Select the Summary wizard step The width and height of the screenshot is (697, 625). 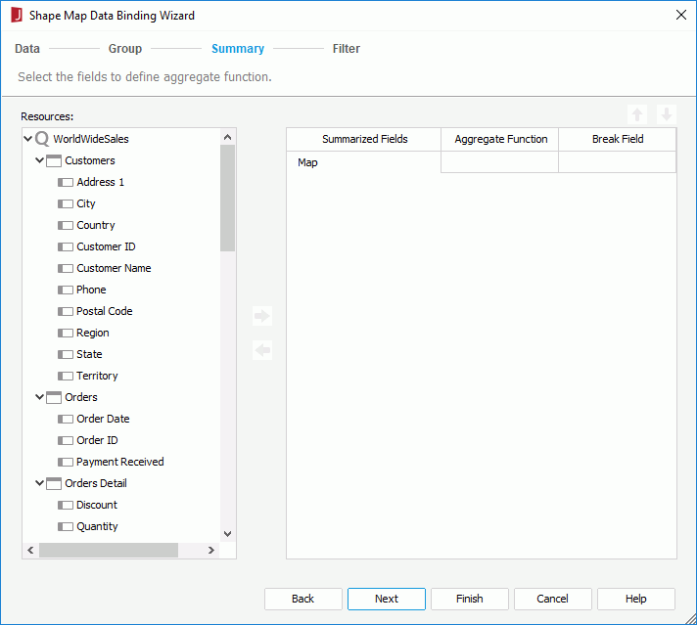(x=238, y=49)
